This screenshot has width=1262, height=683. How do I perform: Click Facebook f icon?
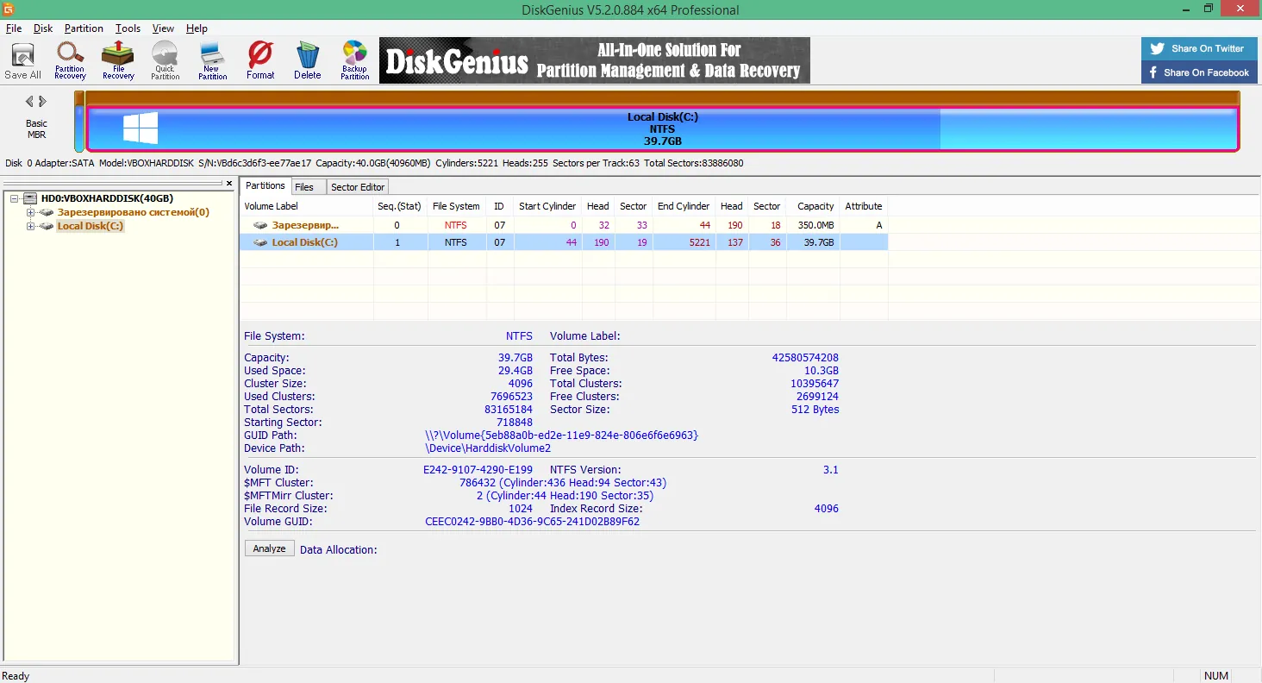pos(1153,72)
